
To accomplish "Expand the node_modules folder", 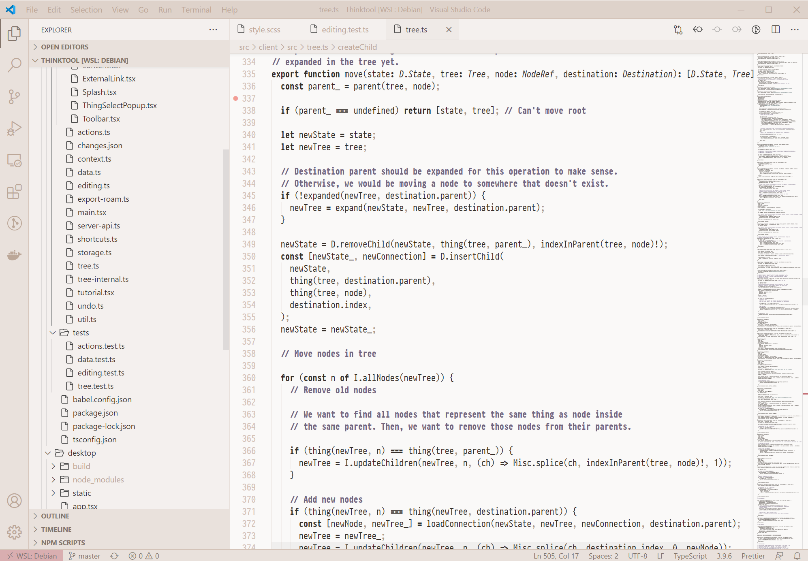I will (98, 480).
